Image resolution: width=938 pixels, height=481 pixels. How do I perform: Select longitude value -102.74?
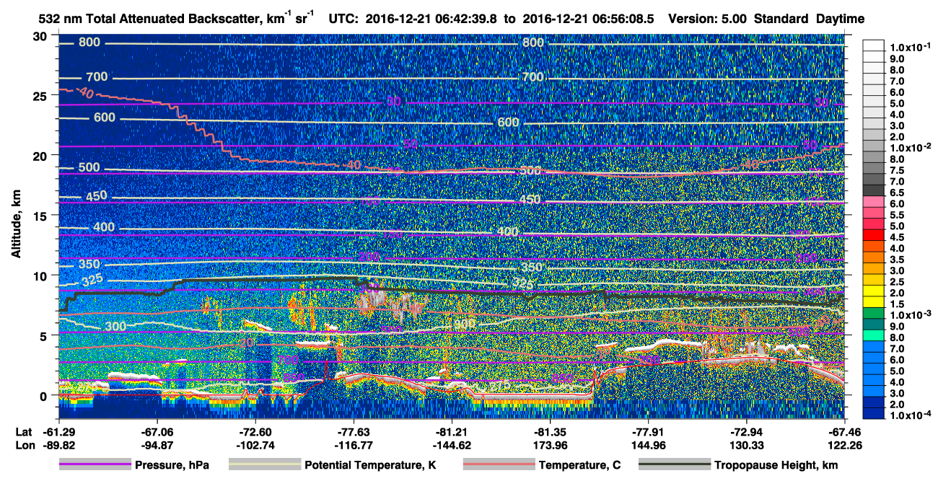255,445
